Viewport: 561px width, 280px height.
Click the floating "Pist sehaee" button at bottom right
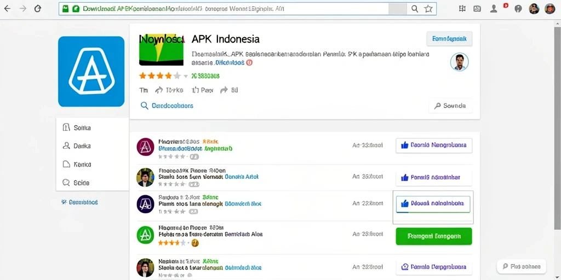pos(522,266)
